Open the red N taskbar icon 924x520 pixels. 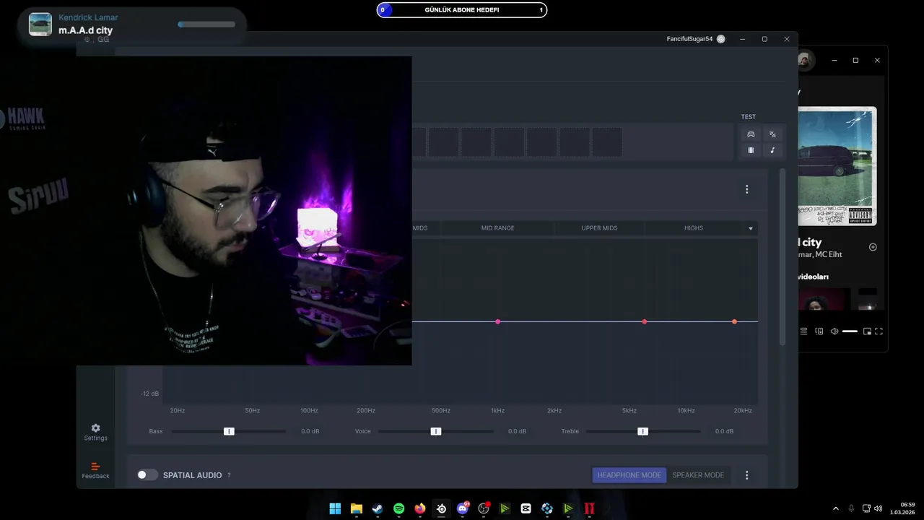coord(590,508)
